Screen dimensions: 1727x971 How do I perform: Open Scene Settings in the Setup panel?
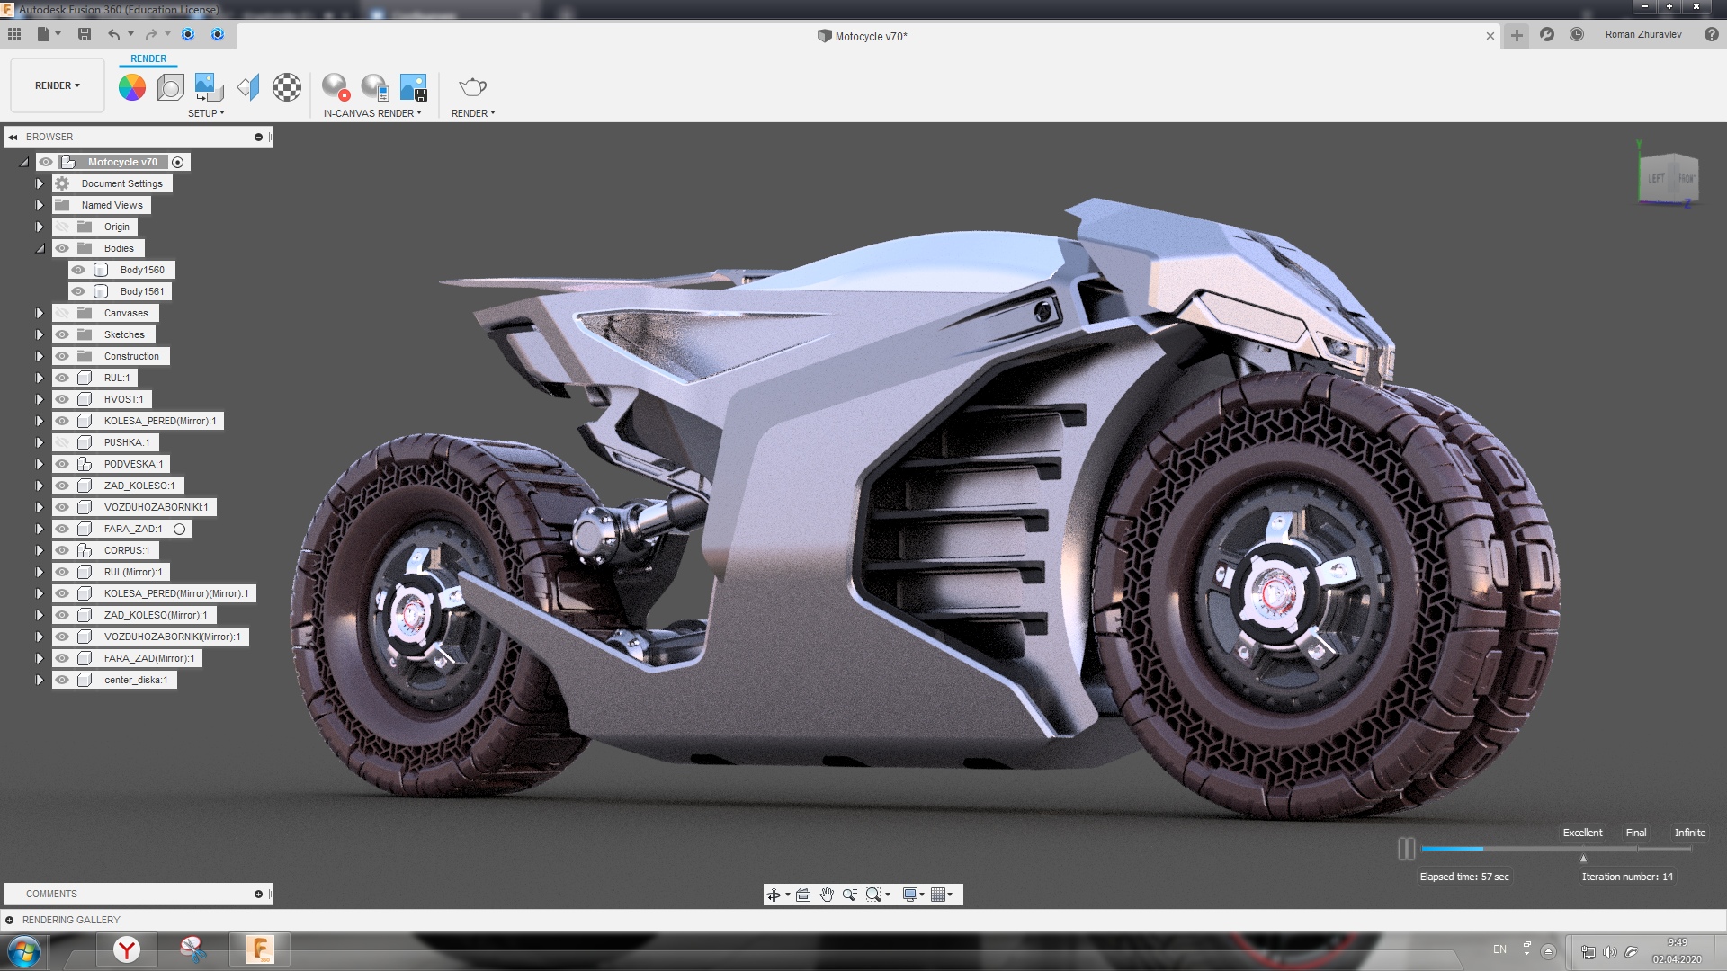[171, 87]
